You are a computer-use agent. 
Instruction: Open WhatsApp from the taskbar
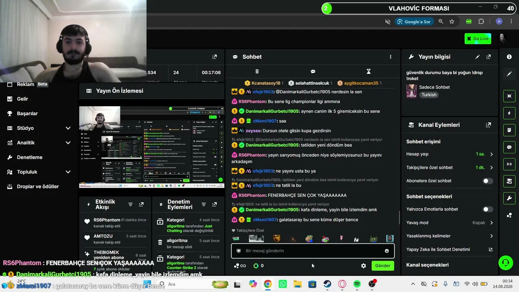pyautogui.click(x=283, y=284)
